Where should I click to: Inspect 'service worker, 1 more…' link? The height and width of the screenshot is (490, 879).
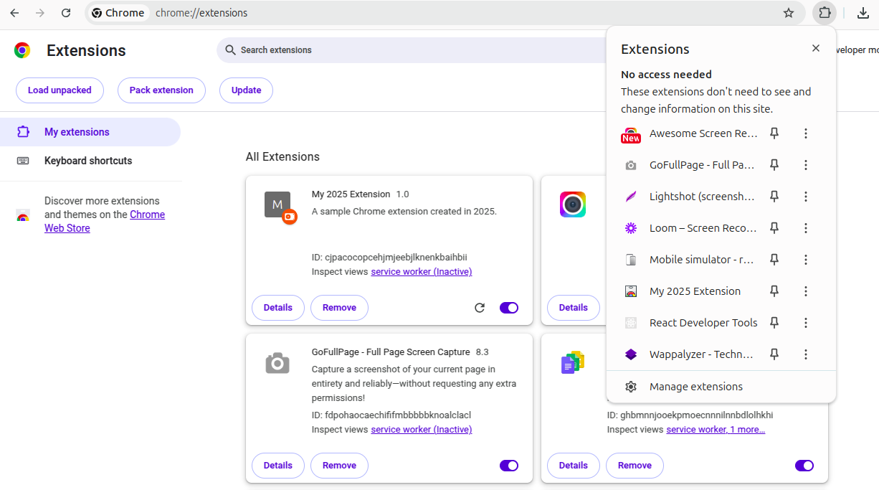[x=716, y=430]
